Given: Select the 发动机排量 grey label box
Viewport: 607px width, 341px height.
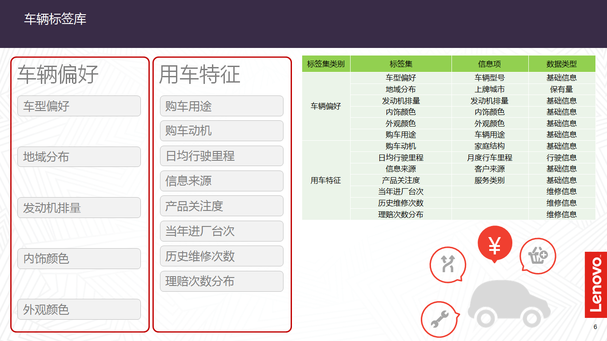Looking at the screenshot, I should coord(79,208).
